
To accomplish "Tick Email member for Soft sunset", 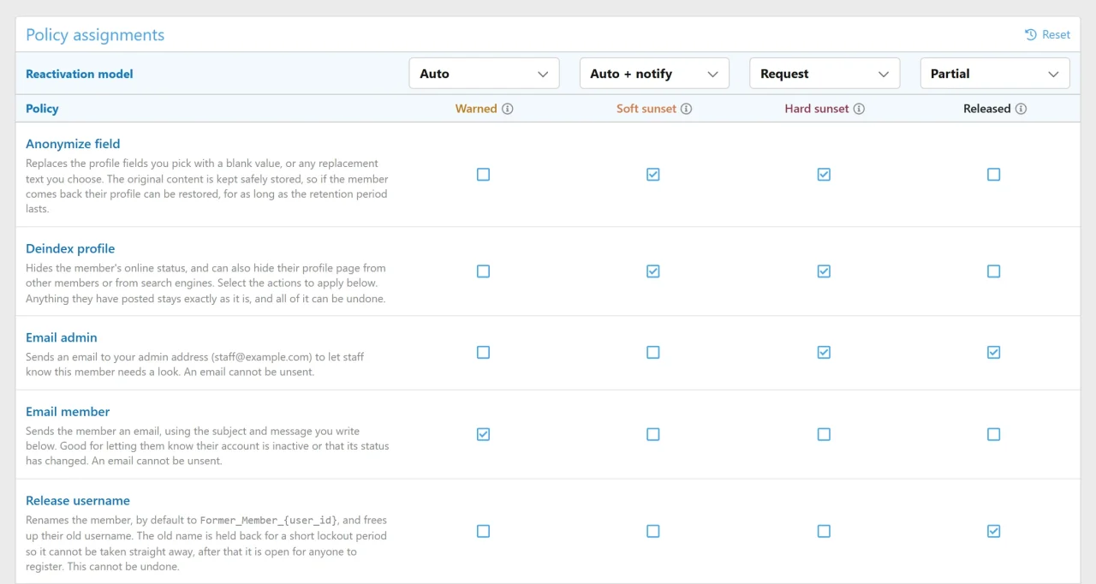I will click(653, 435).
